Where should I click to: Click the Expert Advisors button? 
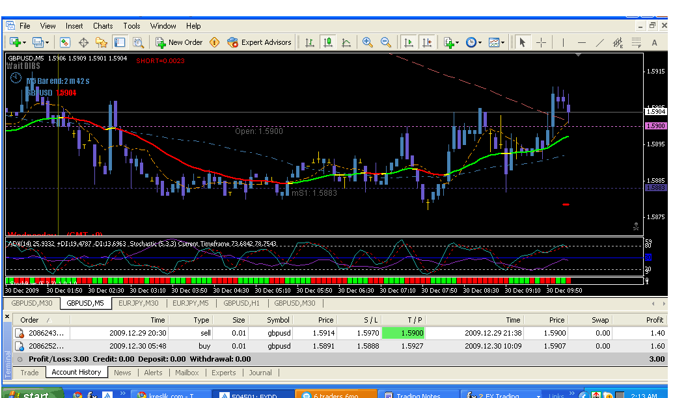pyautogui.click(x=259, y=42)
